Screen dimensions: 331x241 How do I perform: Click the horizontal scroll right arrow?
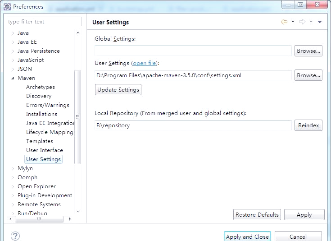click(x=70, y=219)
